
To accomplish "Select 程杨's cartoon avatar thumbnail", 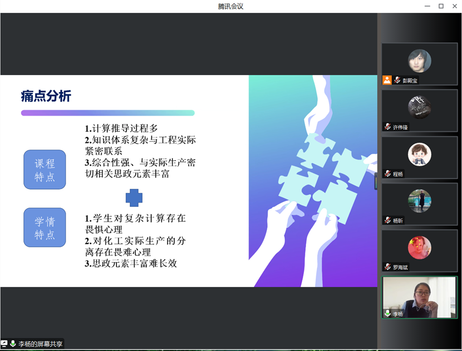I will tap(419, 154).
